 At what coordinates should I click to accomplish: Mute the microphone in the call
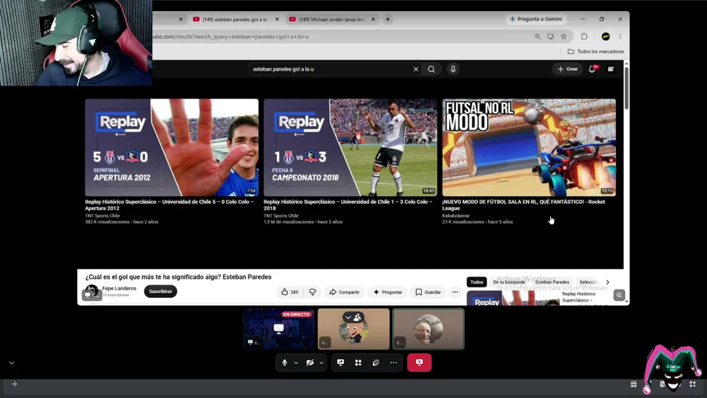point(284,363)
